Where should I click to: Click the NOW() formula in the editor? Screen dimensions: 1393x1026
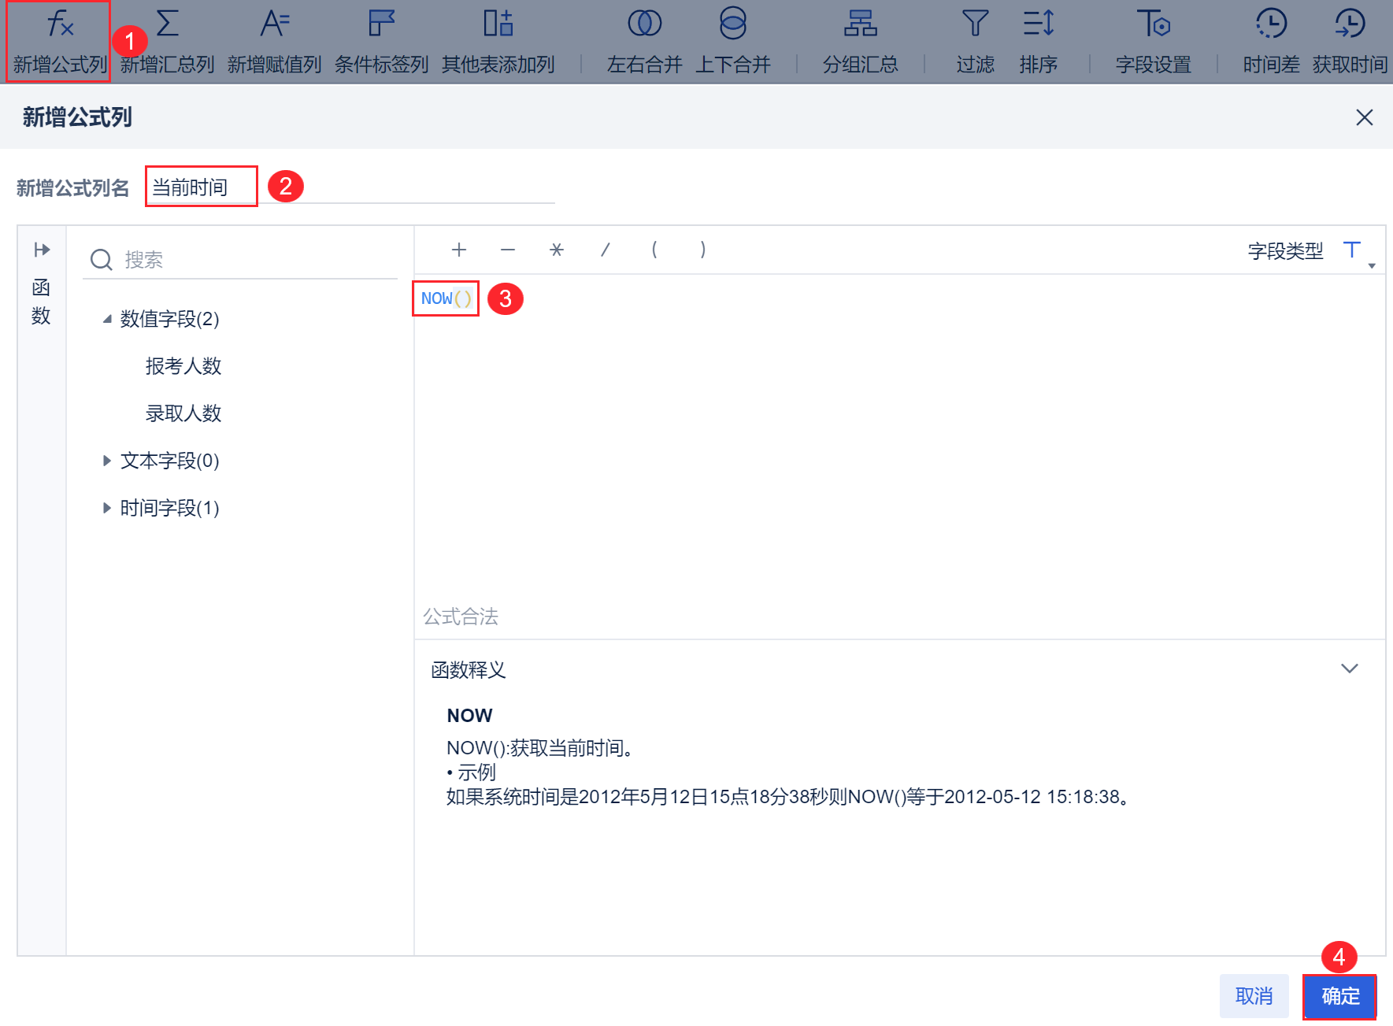click(446, 298)
